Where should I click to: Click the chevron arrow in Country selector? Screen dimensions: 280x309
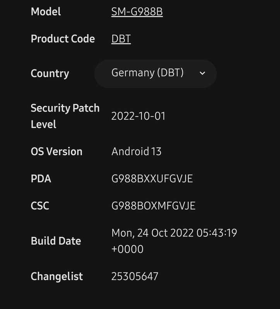coord(202,73)
